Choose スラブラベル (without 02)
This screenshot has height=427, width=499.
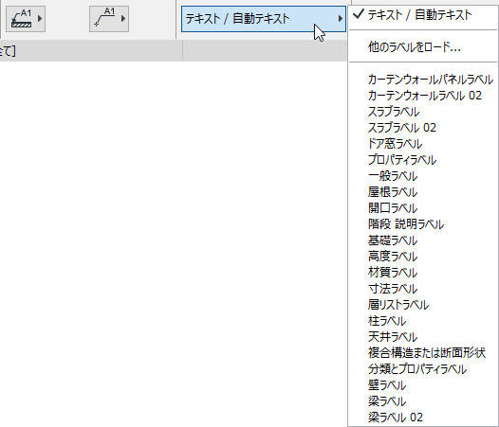pos(422,112)
